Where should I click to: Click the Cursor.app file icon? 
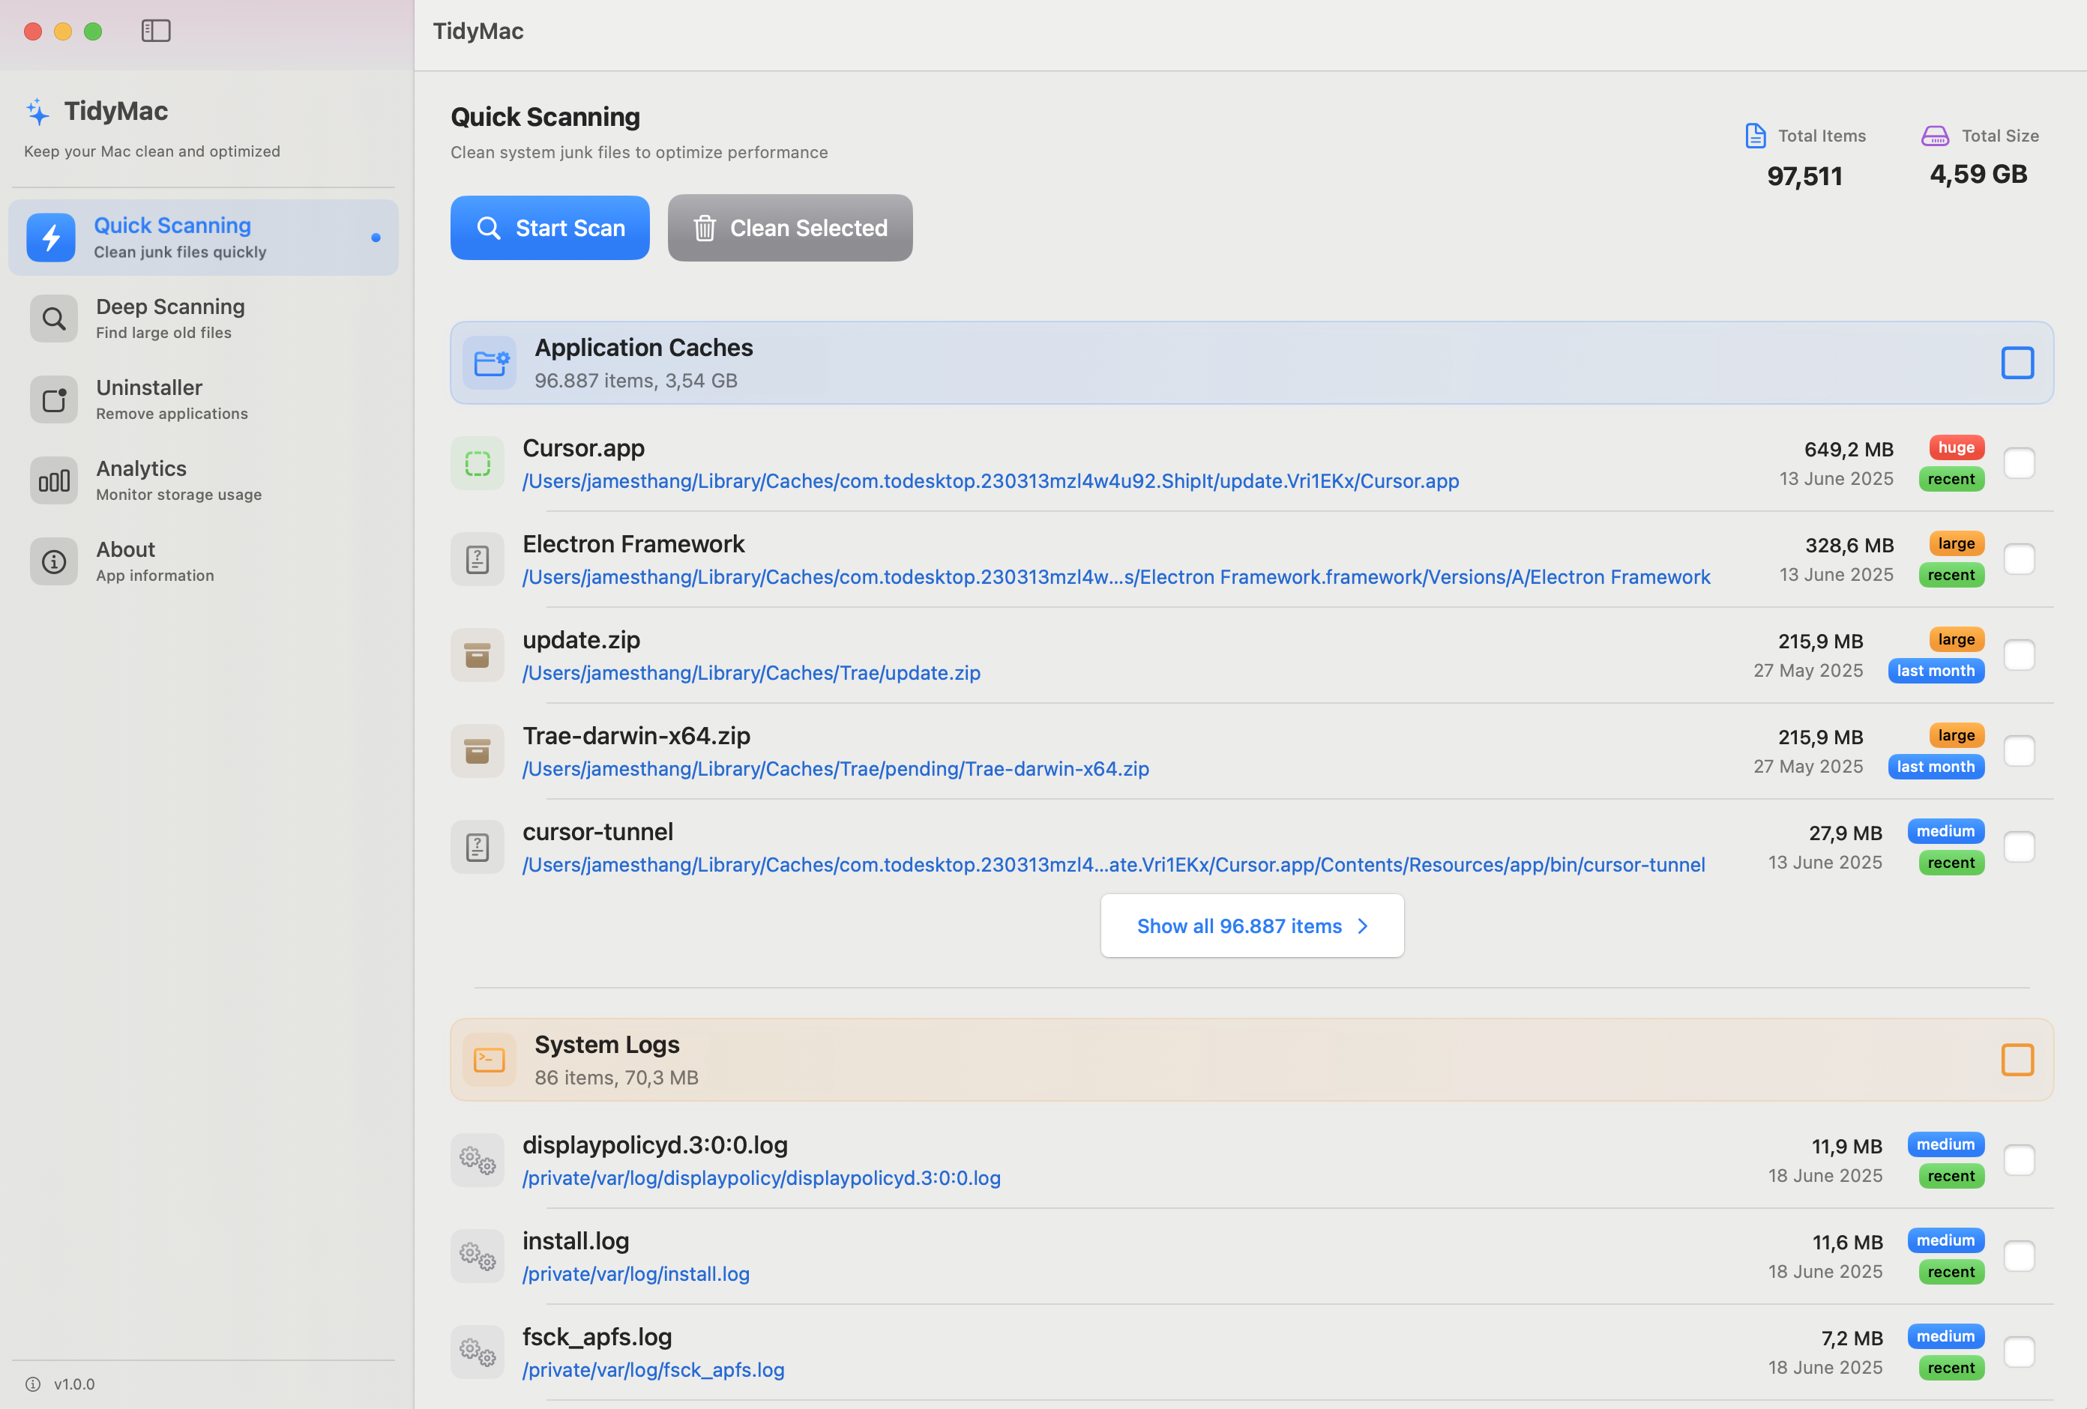477,463
